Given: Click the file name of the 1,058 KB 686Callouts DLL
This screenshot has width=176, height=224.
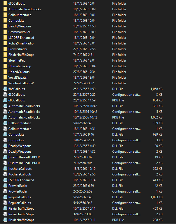Looking at the screenshot, I should click(x=17, y=89).
